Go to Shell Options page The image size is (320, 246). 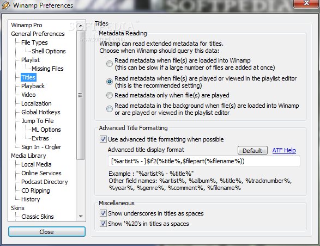coord(49,51)
